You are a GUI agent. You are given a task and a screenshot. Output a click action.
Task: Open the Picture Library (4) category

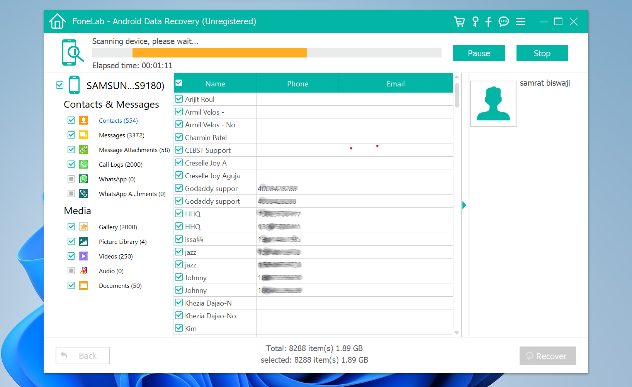pos(123,242)
